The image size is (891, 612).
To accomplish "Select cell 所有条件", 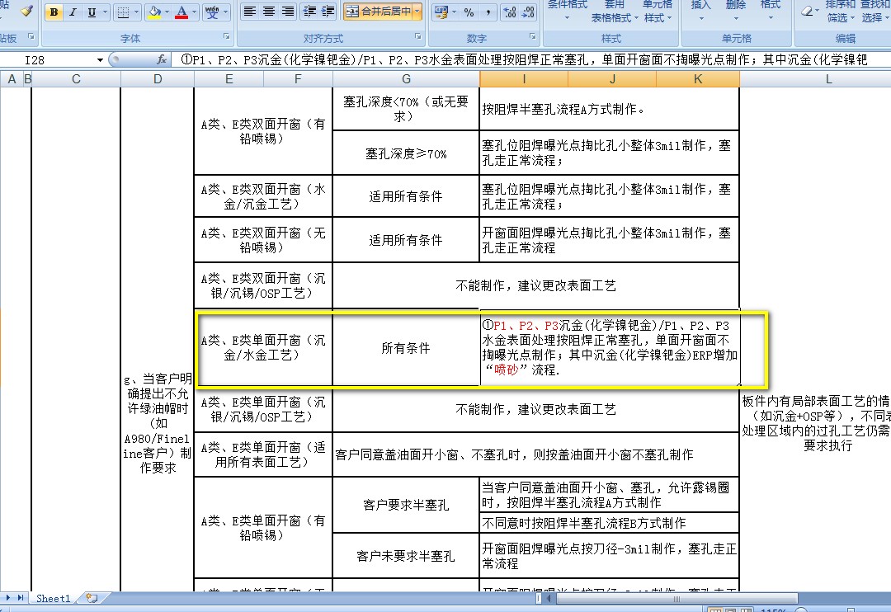I will click(406, 348).
